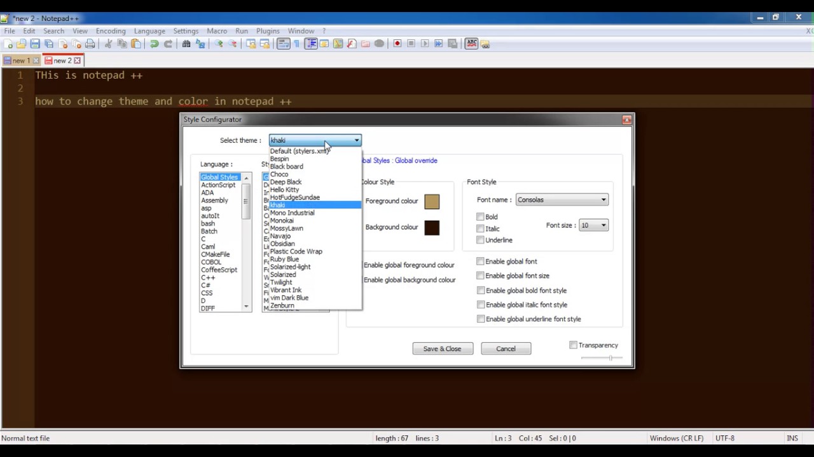The height and width of the screenshot is (457, 814).
Task: Click the Paste clipboard icon
Action: tap(135, 44)
